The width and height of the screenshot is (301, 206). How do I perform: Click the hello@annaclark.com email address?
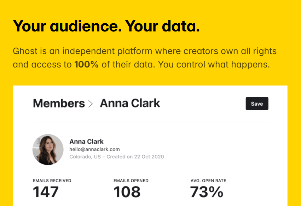[94, 149]
